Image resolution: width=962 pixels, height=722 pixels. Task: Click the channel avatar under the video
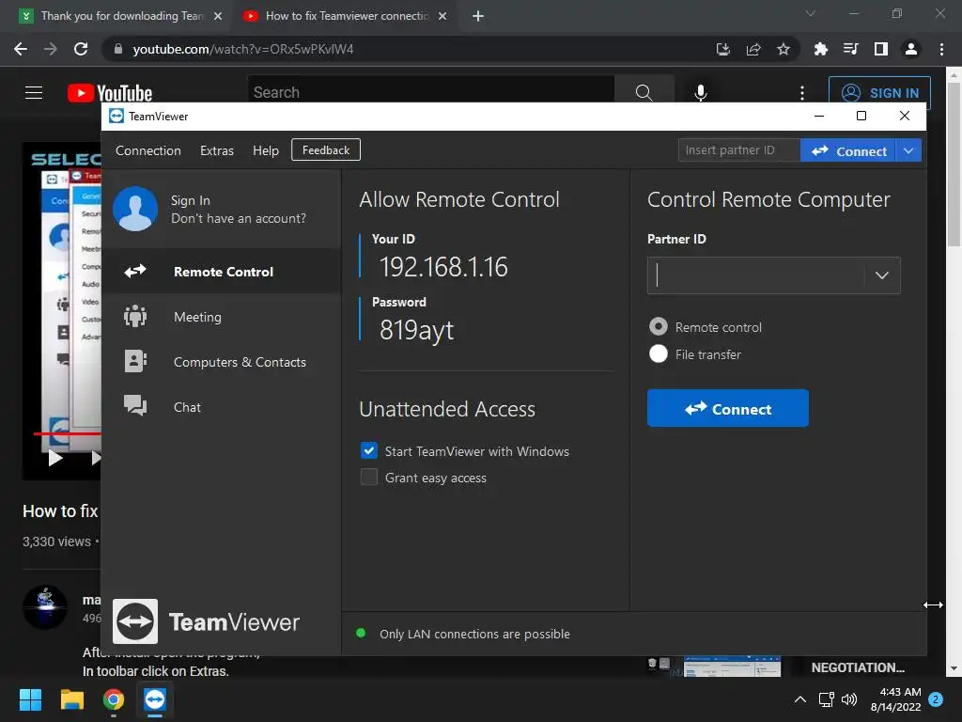45,607
